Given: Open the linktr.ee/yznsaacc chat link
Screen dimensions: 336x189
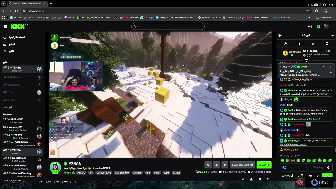Looking at the screenshot, I should [x=293, y=144].
